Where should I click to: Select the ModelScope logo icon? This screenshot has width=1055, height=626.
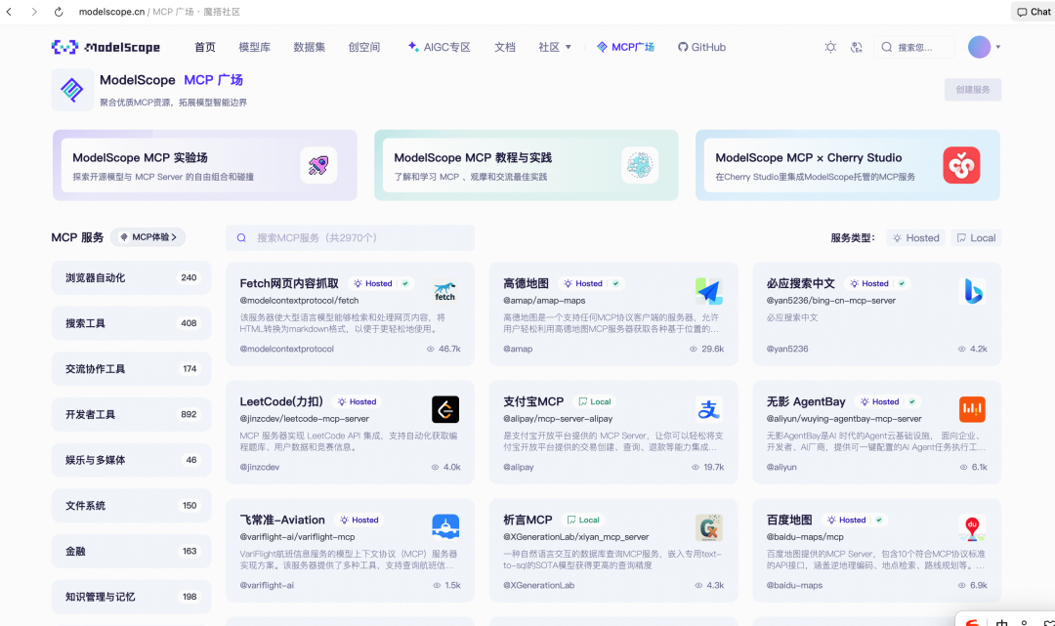[x=62, y=46]
